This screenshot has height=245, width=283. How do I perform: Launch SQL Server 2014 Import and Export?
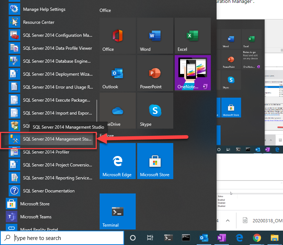pos(51,113)
